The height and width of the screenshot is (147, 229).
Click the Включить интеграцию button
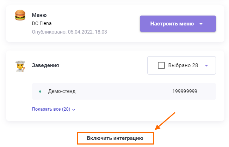[x=115, y=139]
